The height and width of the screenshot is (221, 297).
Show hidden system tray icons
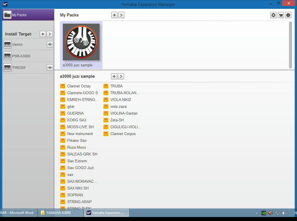[x=257, y=213]
